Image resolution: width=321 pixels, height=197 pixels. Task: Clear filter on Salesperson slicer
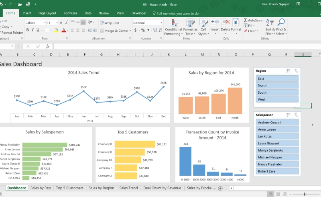click(296, 115)
